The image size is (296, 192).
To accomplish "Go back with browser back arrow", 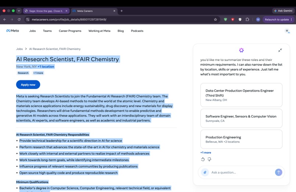I will [x=5, y=19].
